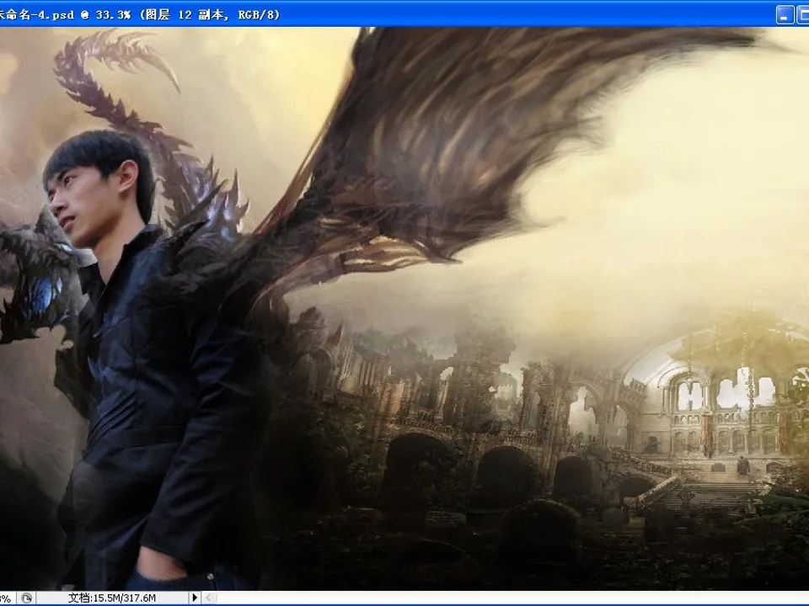Click the maximize button of the document window

coord(803,14)
